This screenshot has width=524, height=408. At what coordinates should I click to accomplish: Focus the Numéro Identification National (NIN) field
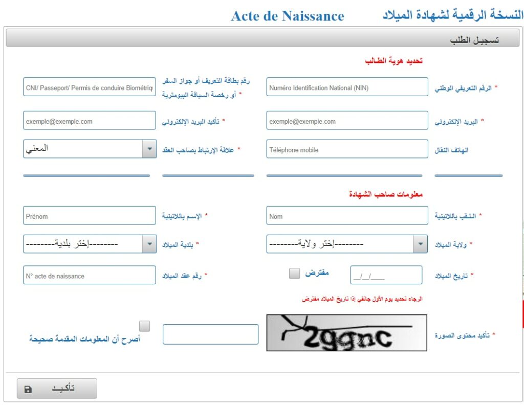[347, 87]
